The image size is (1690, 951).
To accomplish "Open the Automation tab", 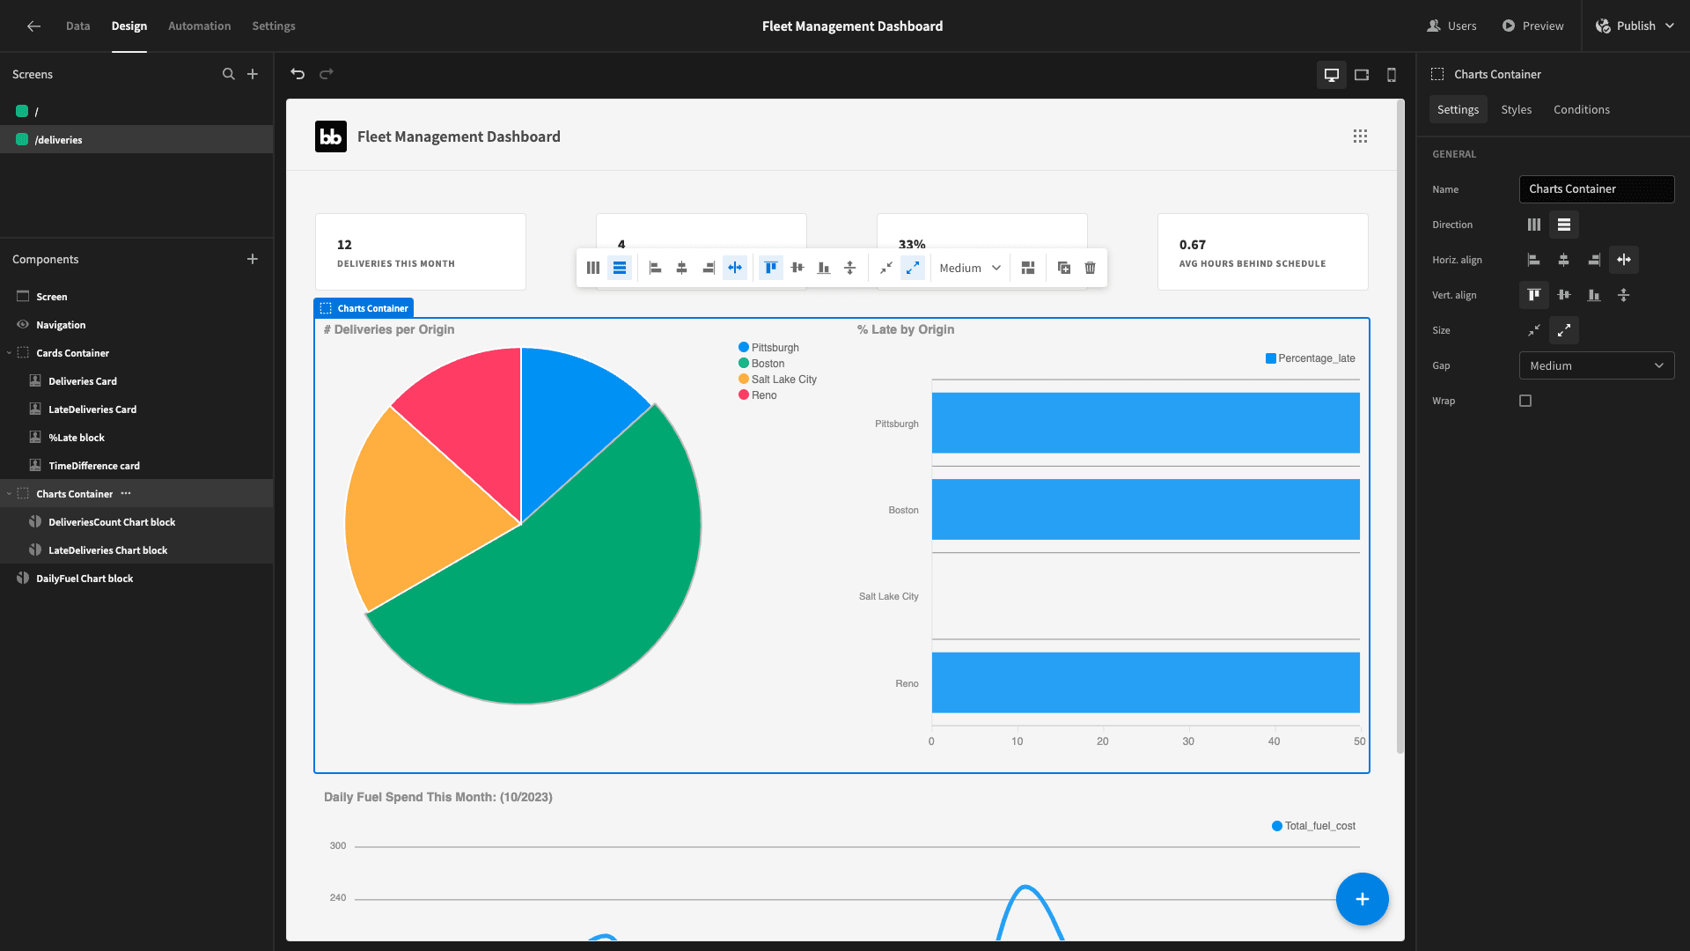I will [200, 26].
